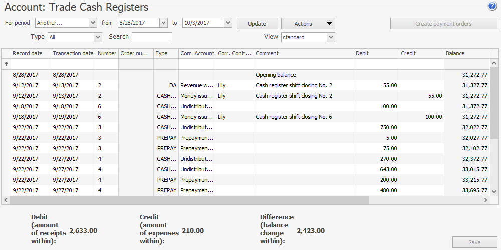Click the blue help question mark icon
The image size is (501, 250).
(492, 6)
